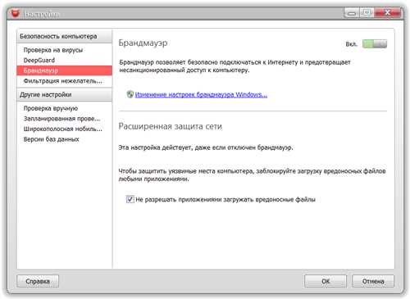Viewport: 410px width, 299px height.
Task: Minimize the settings window
Action: click(x=352, y=12)
